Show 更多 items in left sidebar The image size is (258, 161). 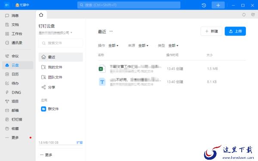(15, 138)
